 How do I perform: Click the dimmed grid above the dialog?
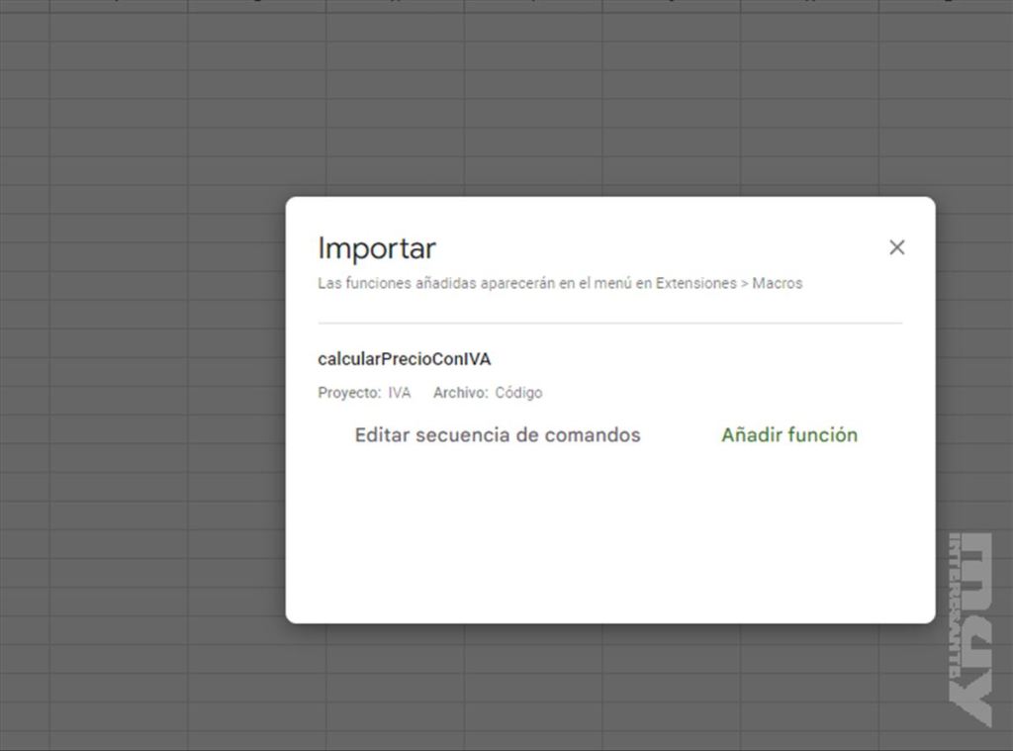point(594,99)
